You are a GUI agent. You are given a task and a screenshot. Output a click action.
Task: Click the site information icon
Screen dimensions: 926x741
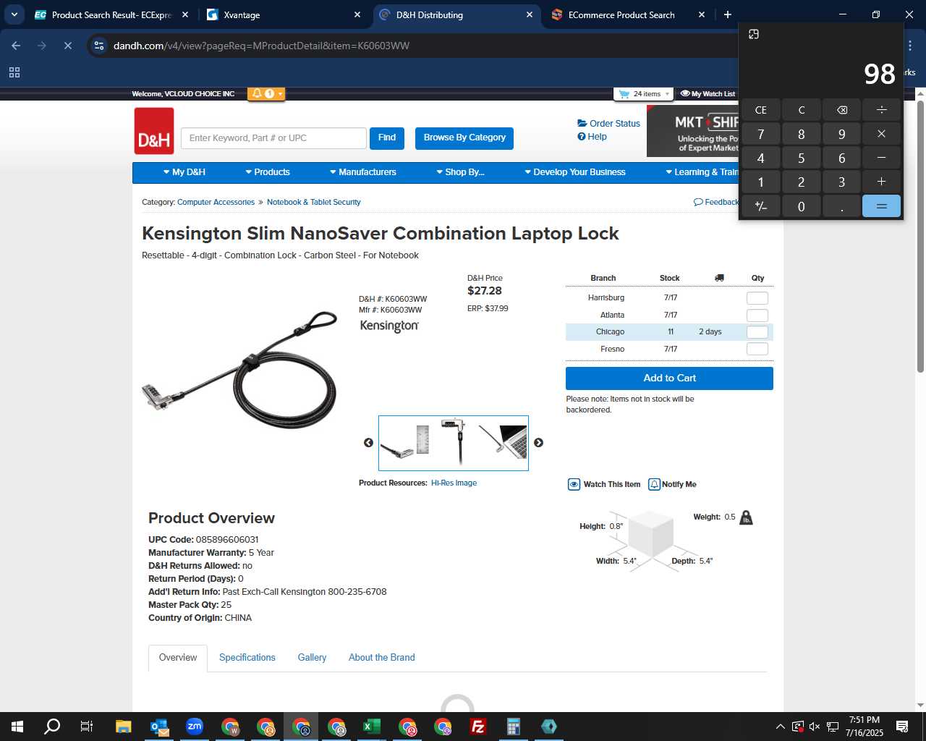(x=99, y=46)
